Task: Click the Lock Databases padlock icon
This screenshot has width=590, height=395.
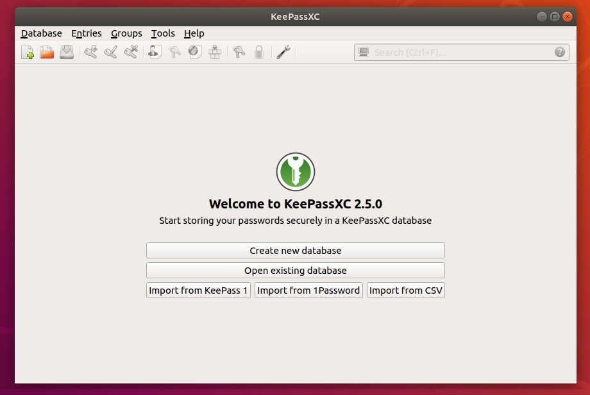Action: coord(259,52)
